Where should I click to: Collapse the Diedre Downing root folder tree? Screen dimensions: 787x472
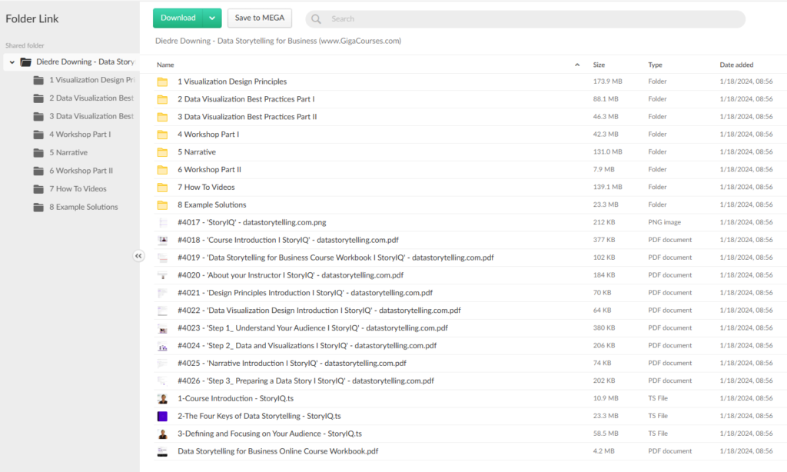[12, 61]
